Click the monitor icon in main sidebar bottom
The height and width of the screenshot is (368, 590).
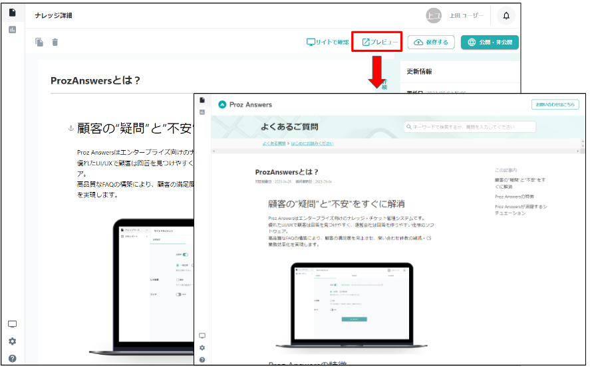tap(13, 324)
